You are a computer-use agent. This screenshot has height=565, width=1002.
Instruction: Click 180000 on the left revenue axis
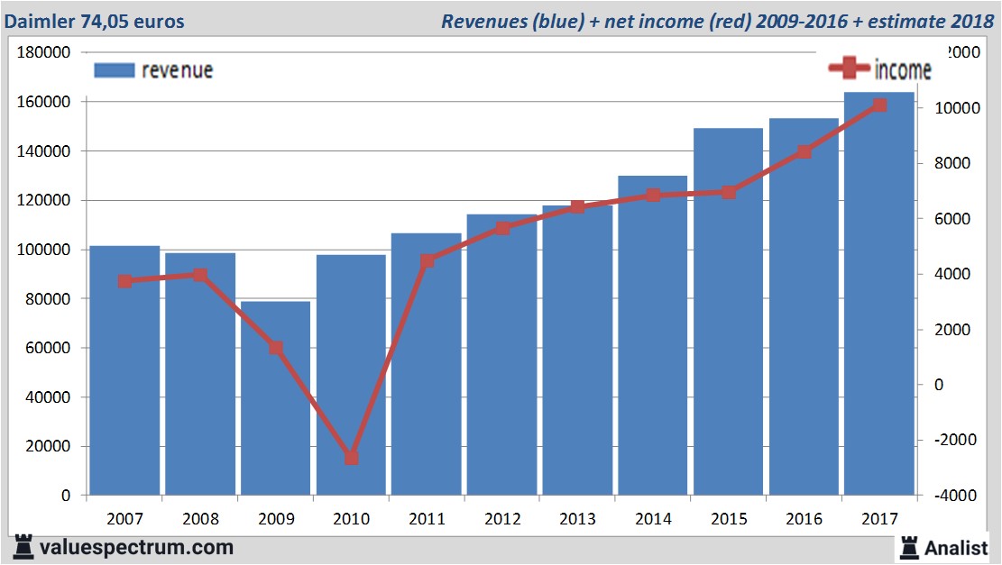pyautogui.click(x=43, y=52)
